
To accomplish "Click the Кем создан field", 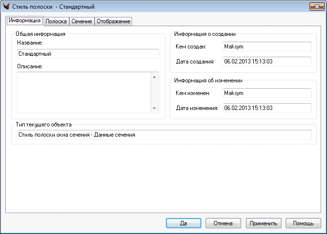I will tap(266, 47).
